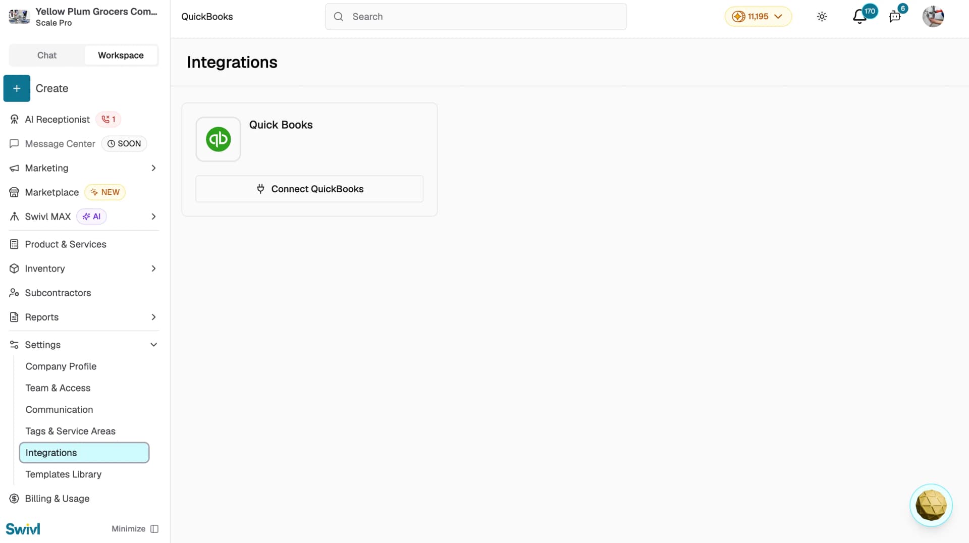Screen dimensions: 969x543
Task: Click the Message Center SOON badge
Action: pyautogui.click(x=124, y=144)
